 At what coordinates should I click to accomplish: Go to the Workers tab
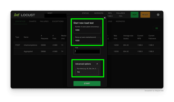[120, 21]
